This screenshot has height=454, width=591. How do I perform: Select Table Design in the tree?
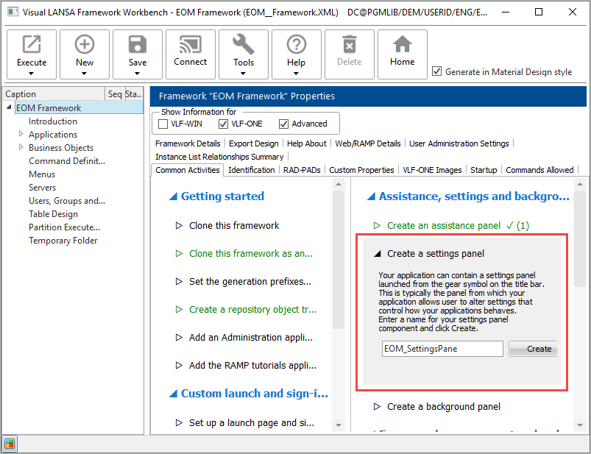pos(53,214)
